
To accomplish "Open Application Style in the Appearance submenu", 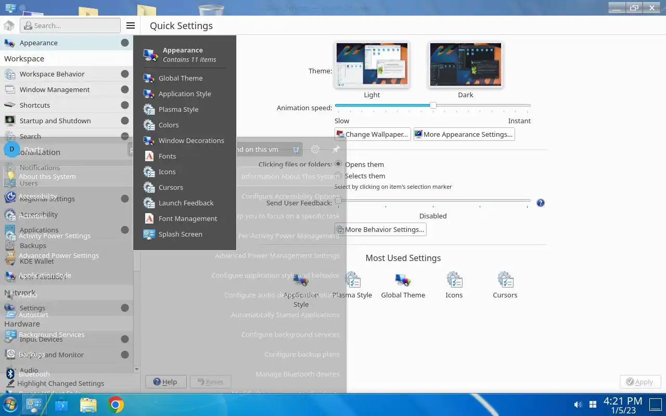I will (185, 94).
